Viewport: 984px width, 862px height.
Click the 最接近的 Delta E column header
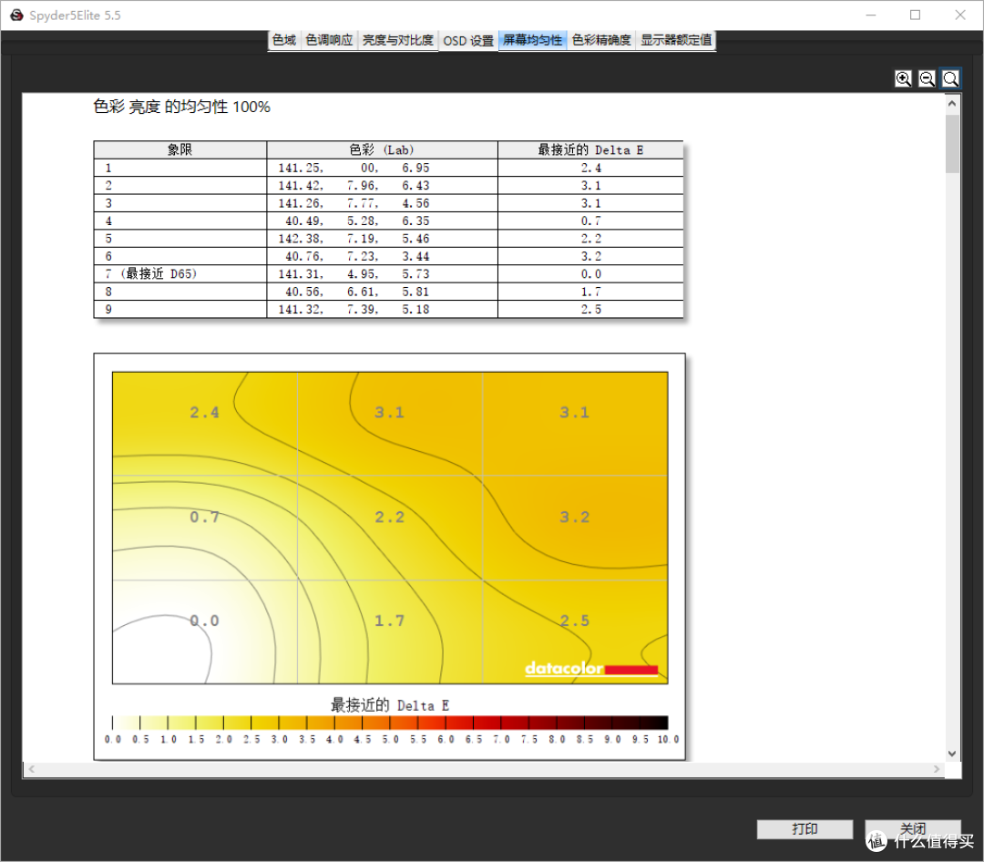click(590, 149)
